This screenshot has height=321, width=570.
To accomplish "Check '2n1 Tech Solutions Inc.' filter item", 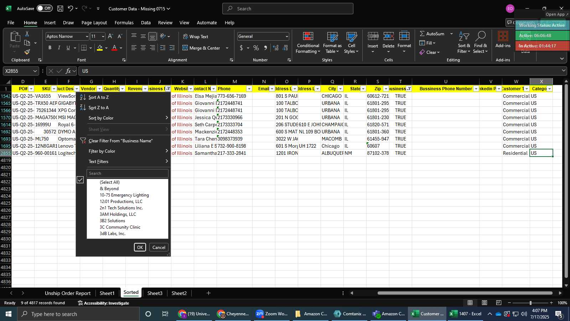I will click(x=121, y=208).
